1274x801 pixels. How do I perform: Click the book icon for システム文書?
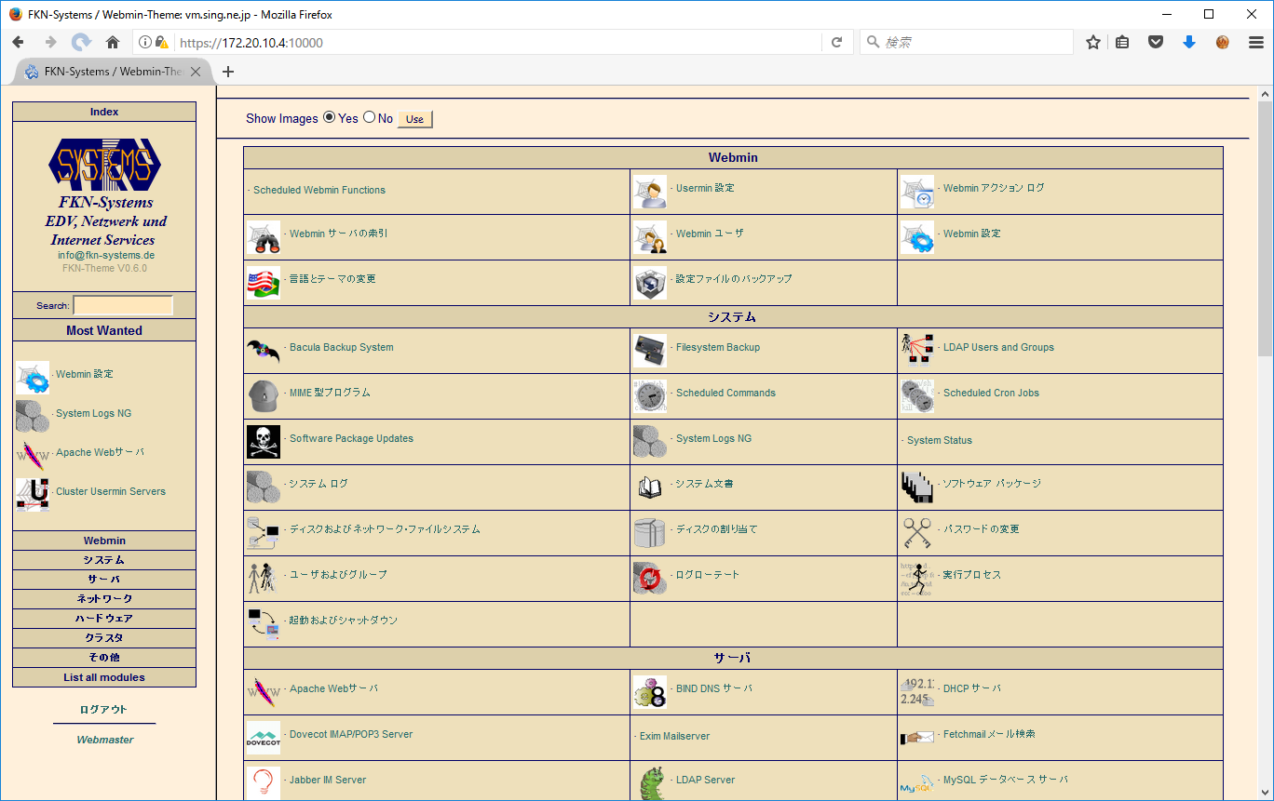[x=650, y=487]
